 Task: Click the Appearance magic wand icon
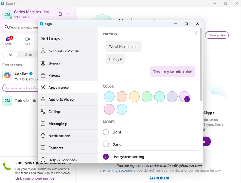point(43,87)
